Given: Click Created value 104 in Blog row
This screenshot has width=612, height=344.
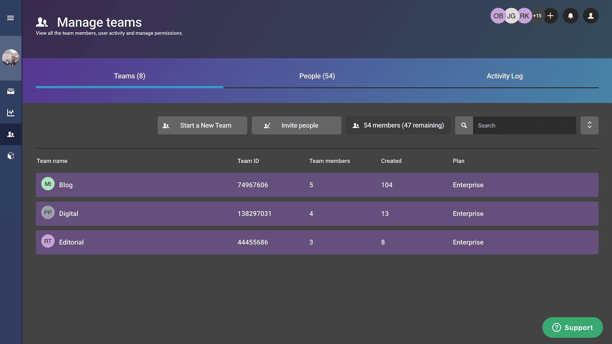Looking at the screenshot, I should 387,185.
